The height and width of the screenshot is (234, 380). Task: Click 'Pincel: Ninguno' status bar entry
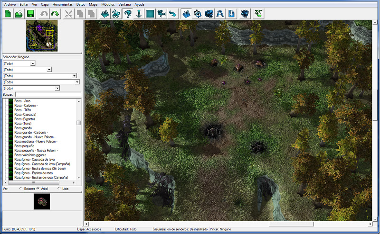[220, 229]
